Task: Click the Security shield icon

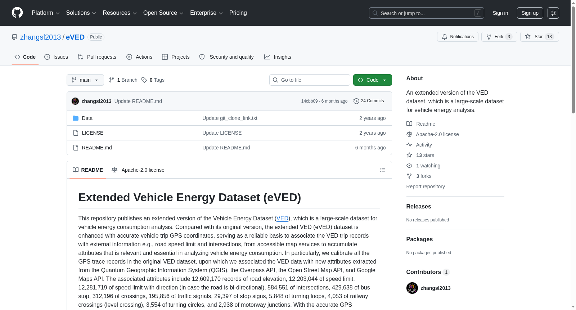Action: (x=202, y=57)
